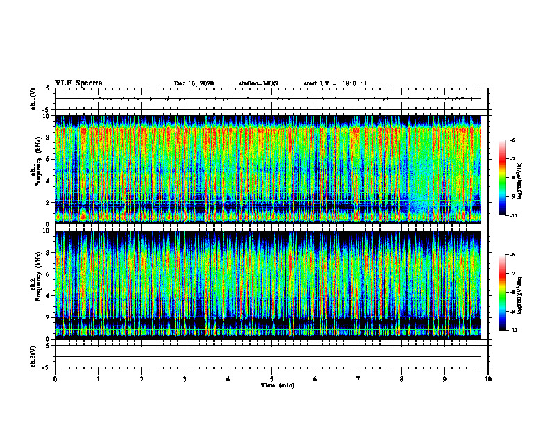Click the "-6" label on ch.2 color bar

[512, 255]
